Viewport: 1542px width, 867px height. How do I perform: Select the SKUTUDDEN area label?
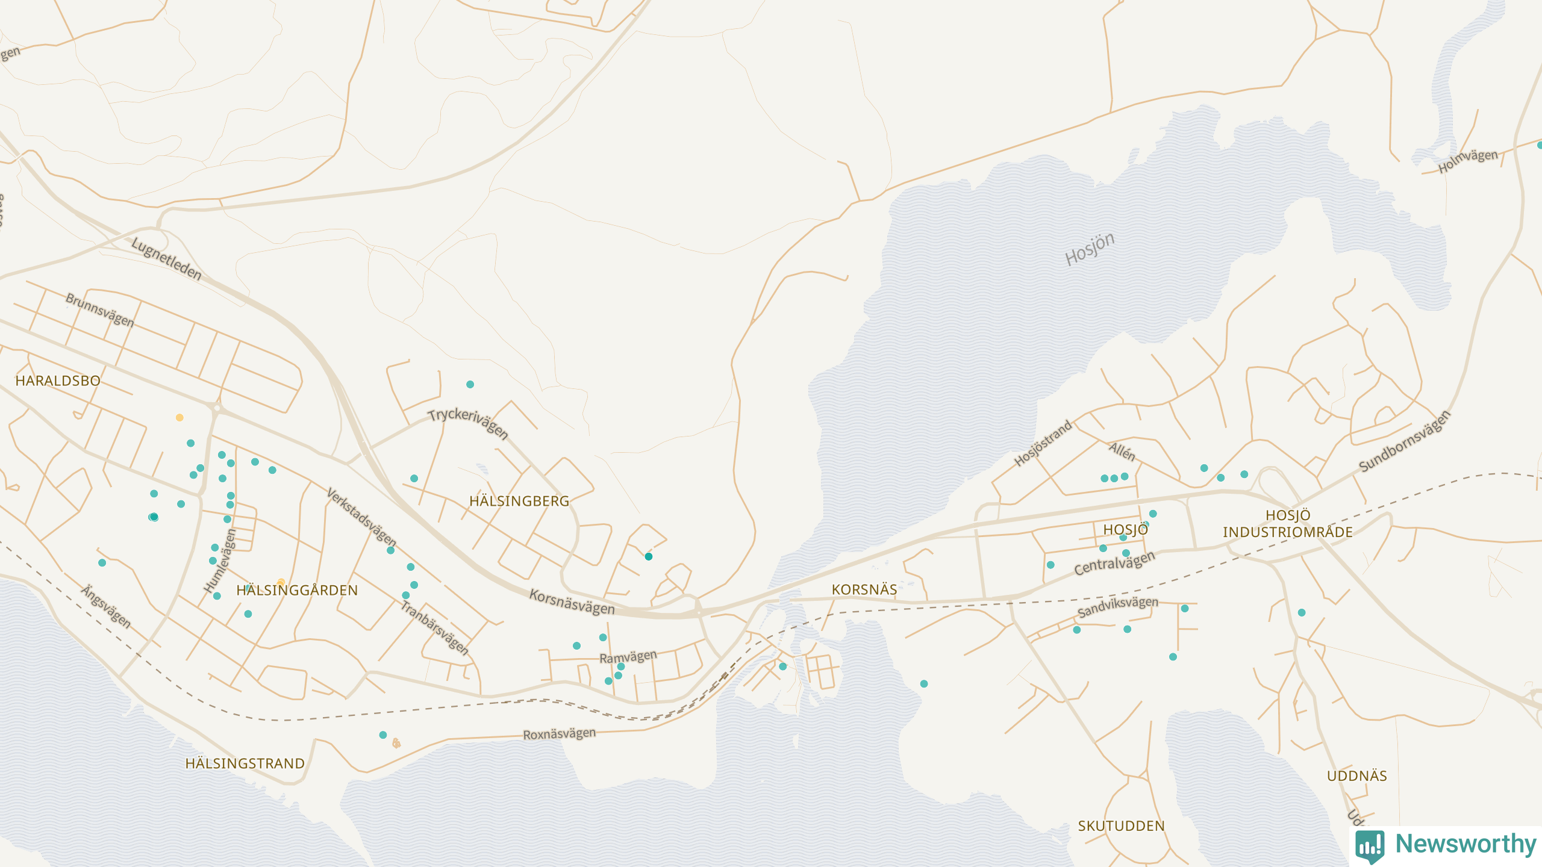pyautogui.click(x=1121, y=826)
